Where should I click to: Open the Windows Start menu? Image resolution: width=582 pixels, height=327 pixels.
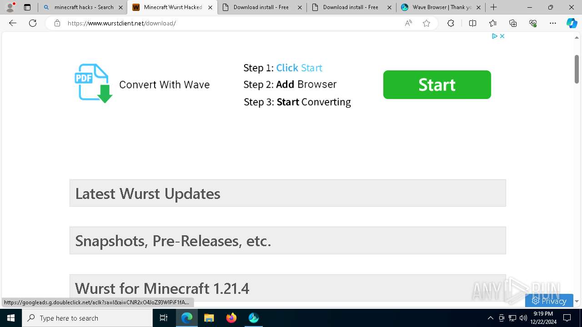click(11, 318)
